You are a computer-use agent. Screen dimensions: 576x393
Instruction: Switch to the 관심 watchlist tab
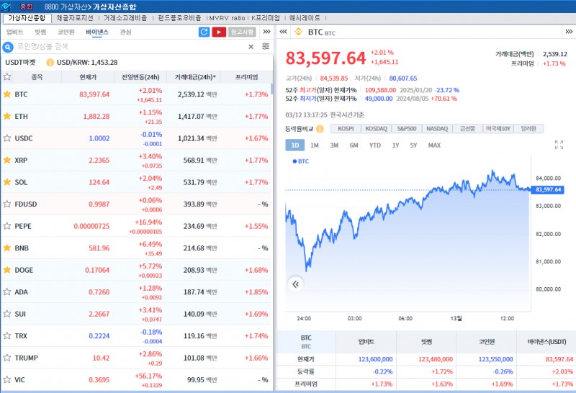(125, 32)
